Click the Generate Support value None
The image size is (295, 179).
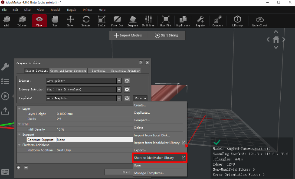(x=94, y=140)
